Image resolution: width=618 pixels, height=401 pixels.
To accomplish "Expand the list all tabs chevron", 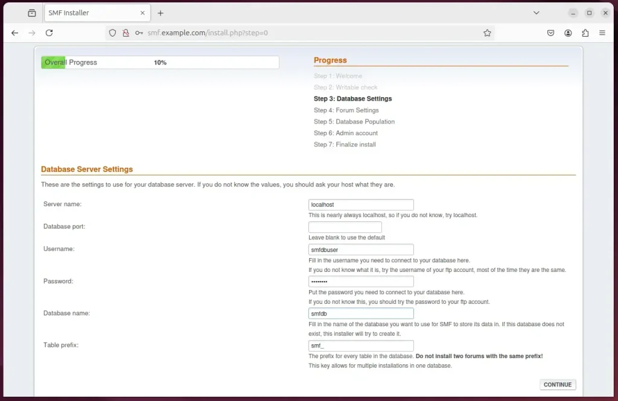I will [x=537, y=13].
